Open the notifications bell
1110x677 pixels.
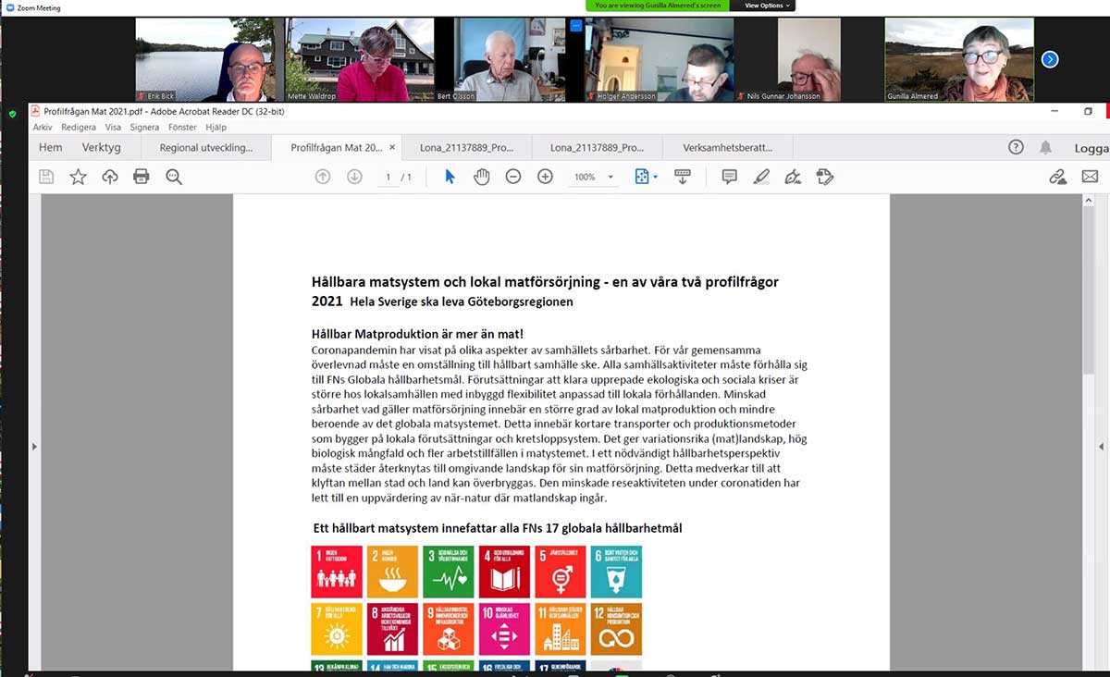coord(1046,147)
